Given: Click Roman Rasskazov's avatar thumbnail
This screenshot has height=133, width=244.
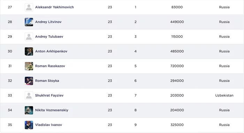Looking at the screenshot, I should [x=29, y=66].
